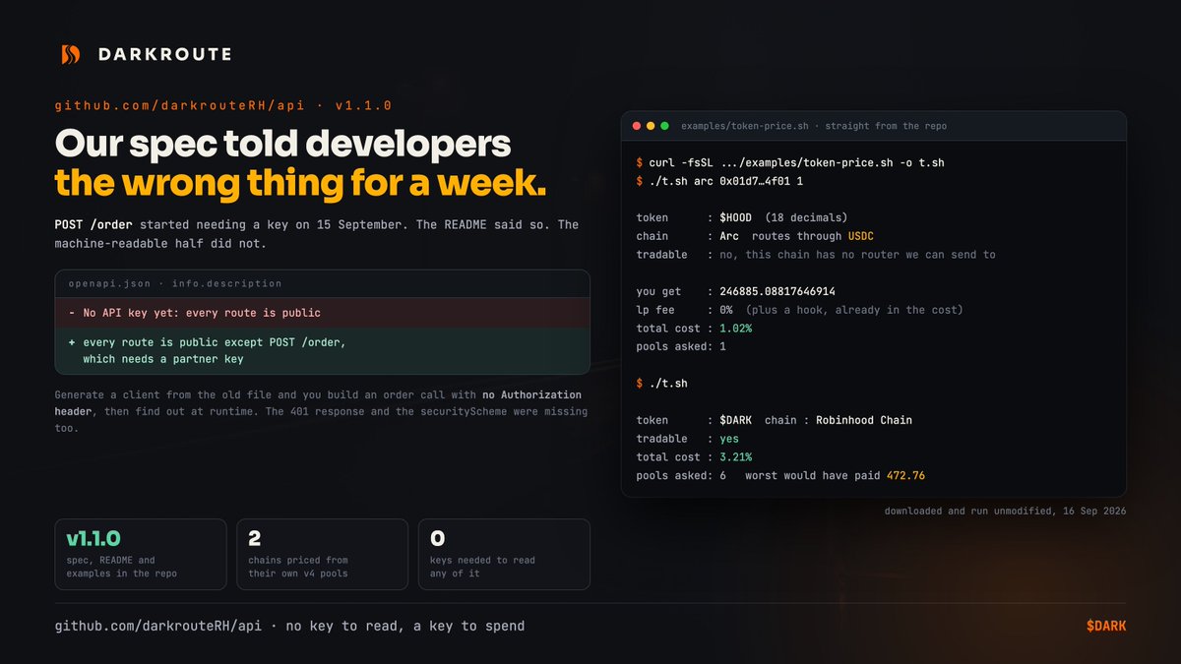Click the '$DARK' token in terminal
The height and width of the screenshot is (664, 1181).
pyautogui.click(x=738, y=420)
